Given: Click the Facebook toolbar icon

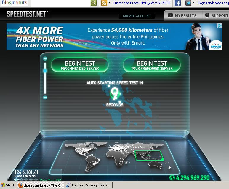Looking at the screenshot, I should (178, 3).
